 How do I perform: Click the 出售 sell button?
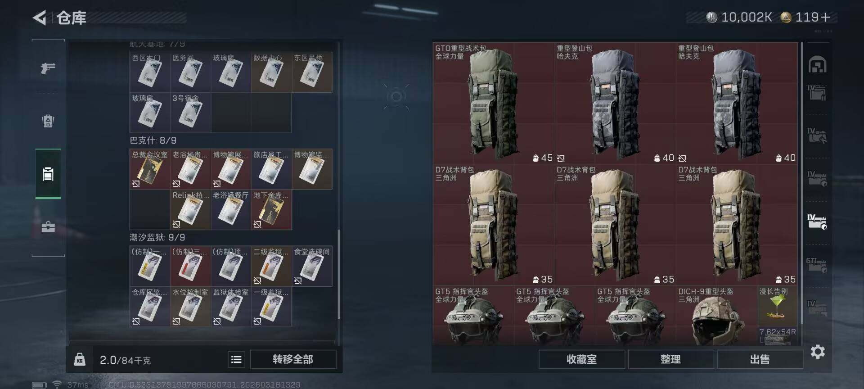click(760, 359)
